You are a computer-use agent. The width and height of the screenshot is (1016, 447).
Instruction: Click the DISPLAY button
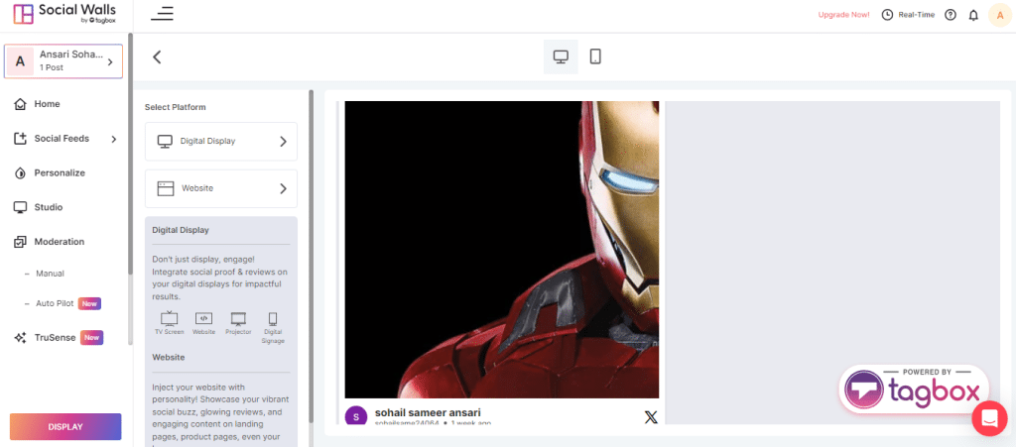pos(65,427)
